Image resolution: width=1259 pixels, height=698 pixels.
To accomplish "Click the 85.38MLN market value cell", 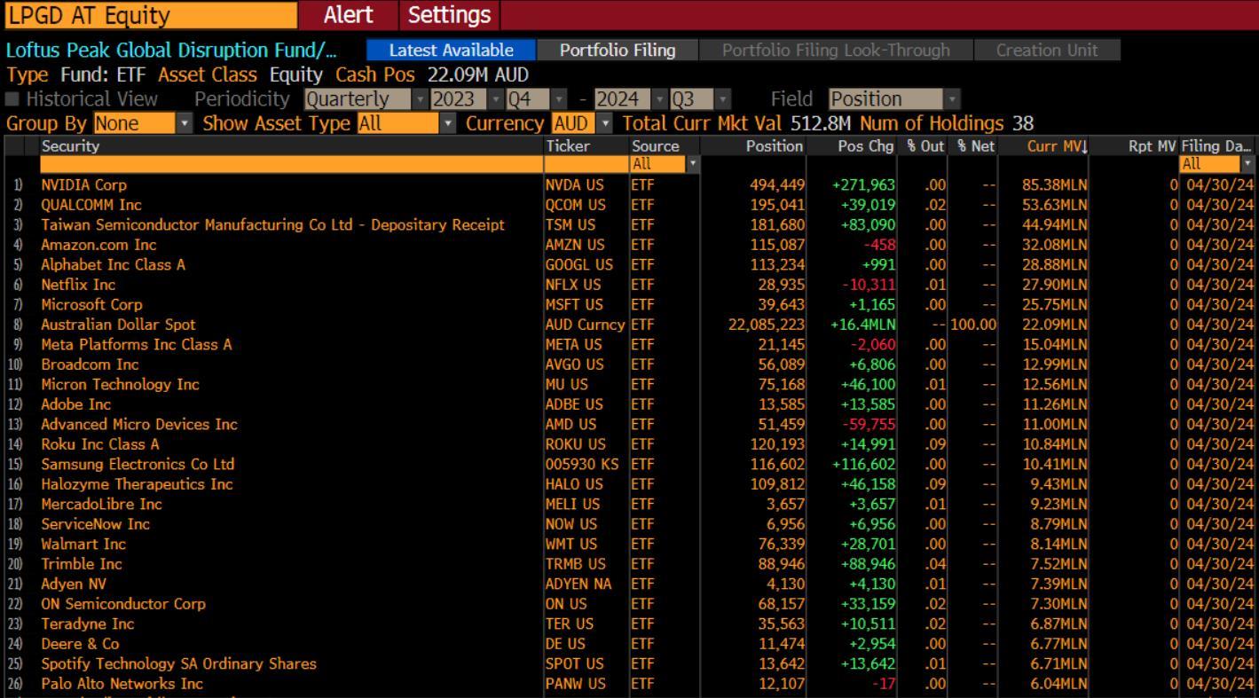I will tap(1055, 184).
